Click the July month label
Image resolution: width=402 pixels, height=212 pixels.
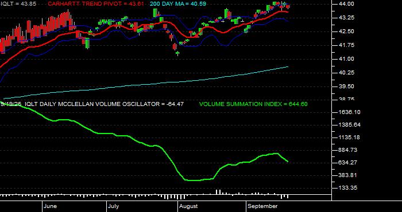(113, 206)
